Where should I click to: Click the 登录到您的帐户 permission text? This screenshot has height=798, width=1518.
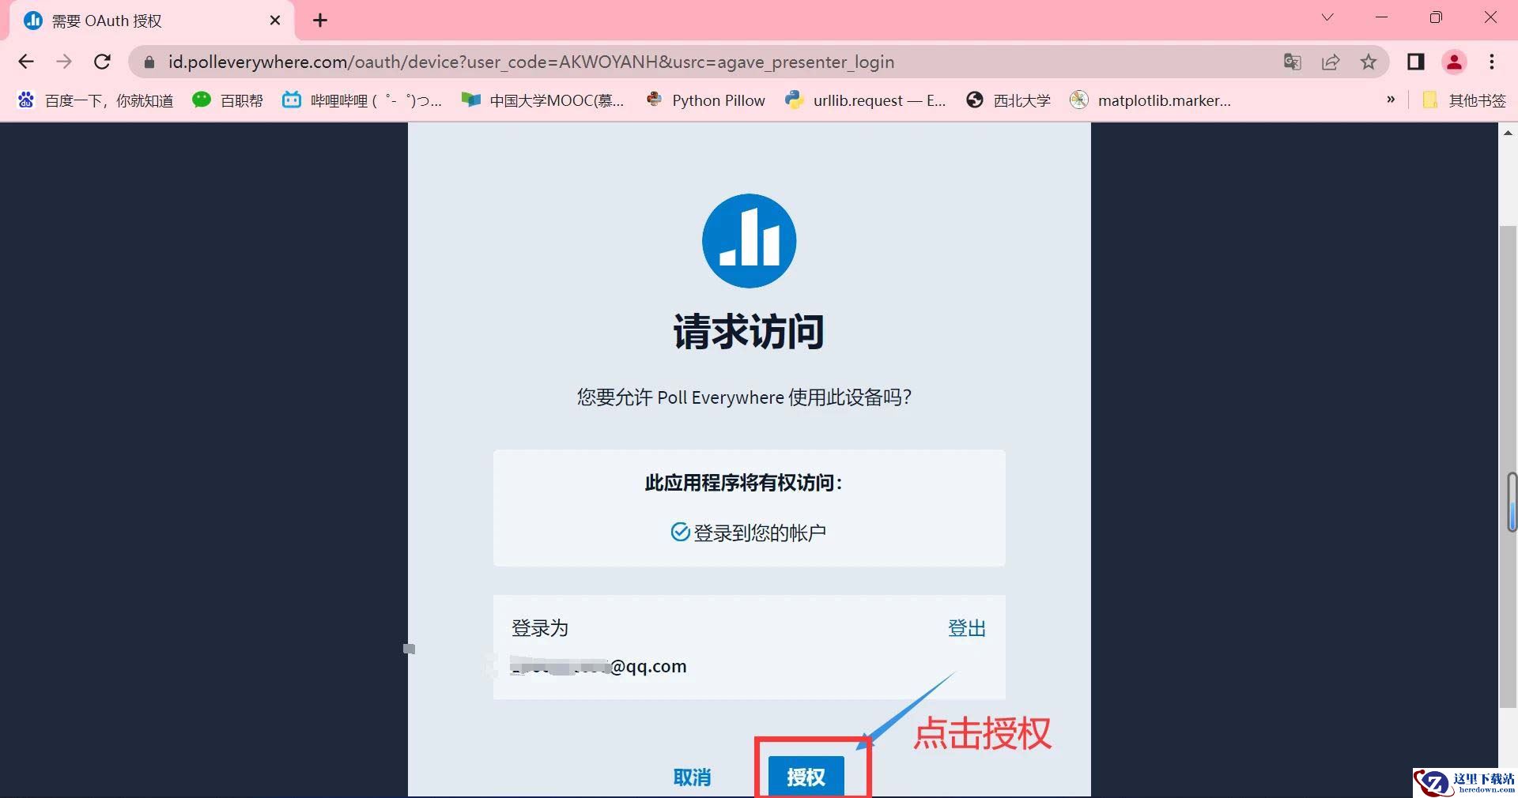(760, 533)
